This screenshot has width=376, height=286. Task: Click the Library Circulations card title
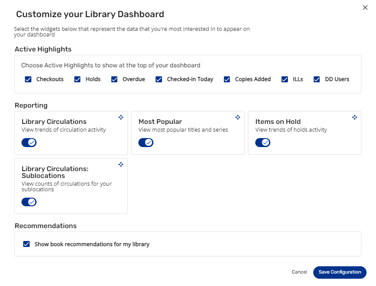coord(54,122)
